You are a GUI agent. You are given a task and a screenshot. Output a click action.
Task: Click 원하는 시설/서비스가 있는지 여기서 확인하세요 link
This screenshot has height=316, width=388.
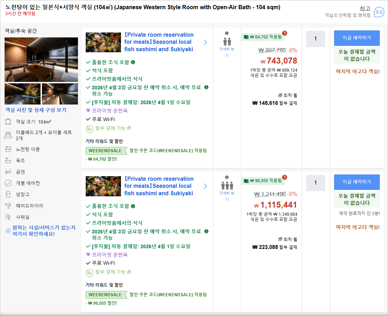[44, 231]
